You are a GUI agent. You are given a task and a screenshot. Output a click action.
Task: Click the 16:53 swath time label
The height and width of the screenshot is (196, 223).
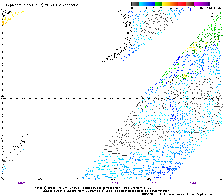point(192,183)
